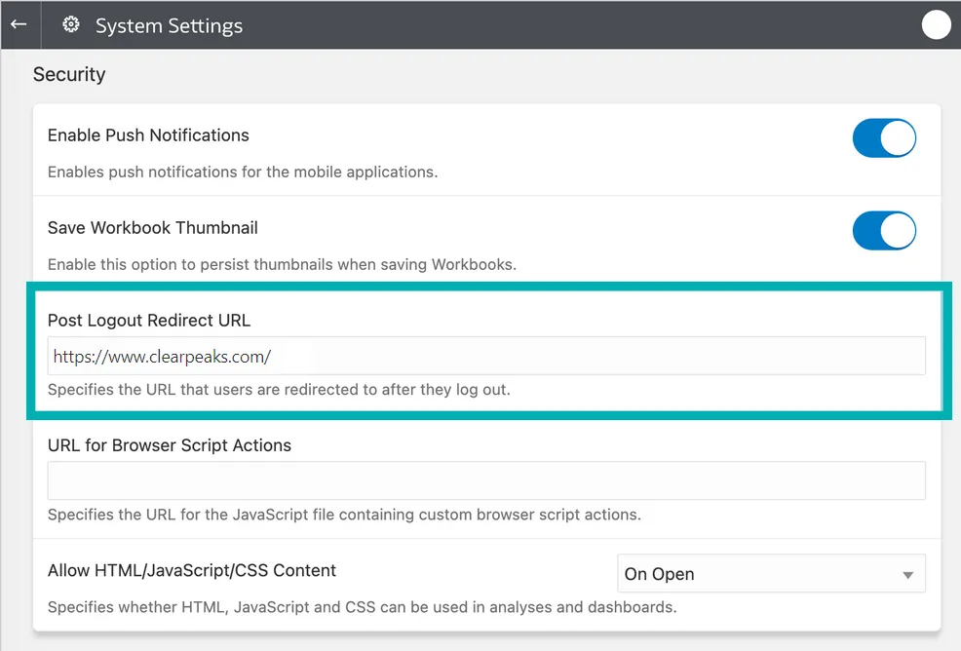Click the System Settings gear icon
Image resolution: width=961 pixels, height=651 pixels.
[x=71, y=25]
